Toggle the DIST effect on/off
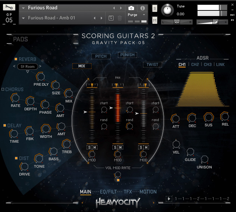Image resolution: width=236 pixels, height=212 pixels. [16, 158]
